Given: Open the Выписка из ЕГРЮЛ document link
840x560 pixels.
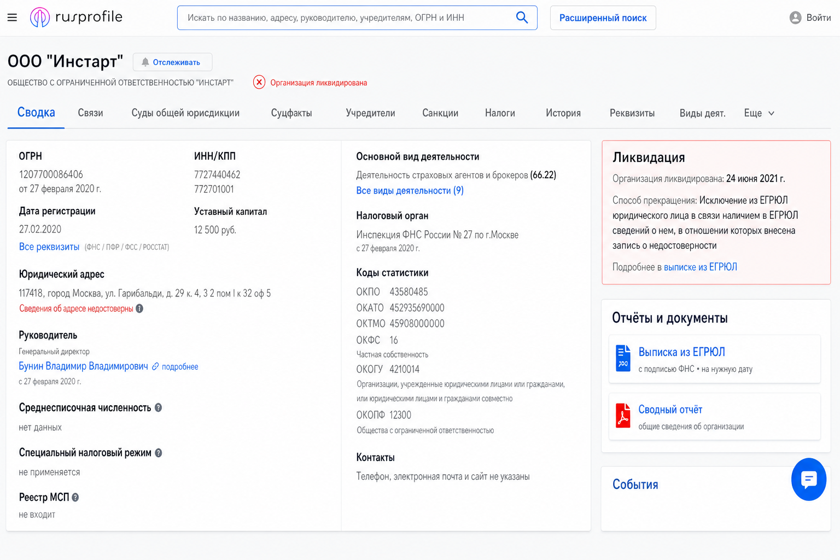Looking at the screenshot, I should click(681, 352).
